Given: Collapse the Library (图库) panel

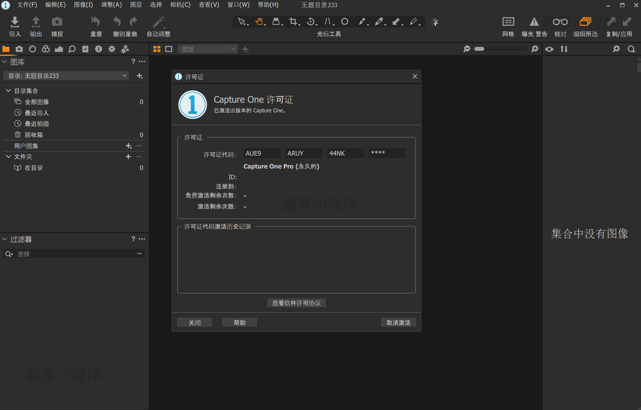Looking at the screenshot, I should (x=5, y=62).
